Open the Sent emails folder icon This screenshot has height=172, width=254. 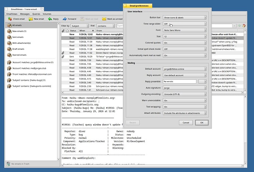tap(10, 37)
